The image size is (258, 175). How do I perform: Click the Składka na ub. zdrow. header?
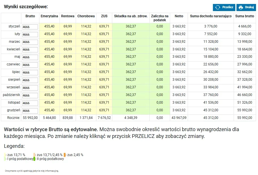click(x=130, y=16)
